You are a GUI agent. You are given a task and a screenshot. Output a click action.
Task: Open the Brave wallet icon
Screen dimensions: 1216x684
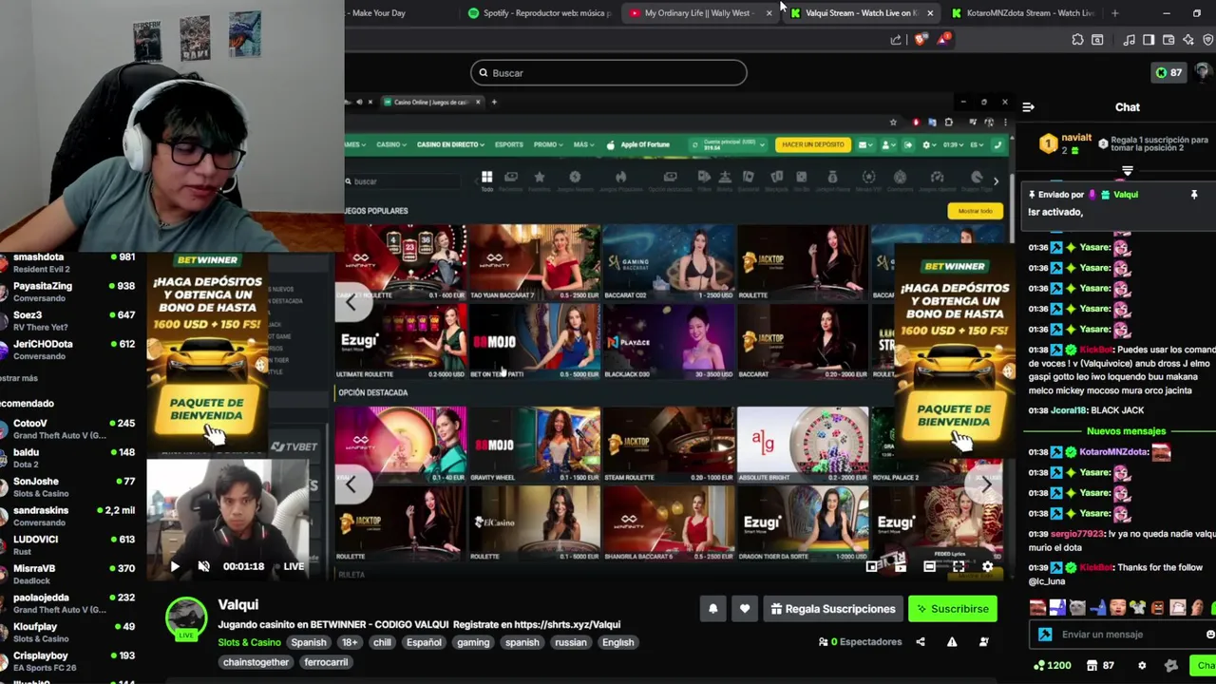coord(1168,40)
